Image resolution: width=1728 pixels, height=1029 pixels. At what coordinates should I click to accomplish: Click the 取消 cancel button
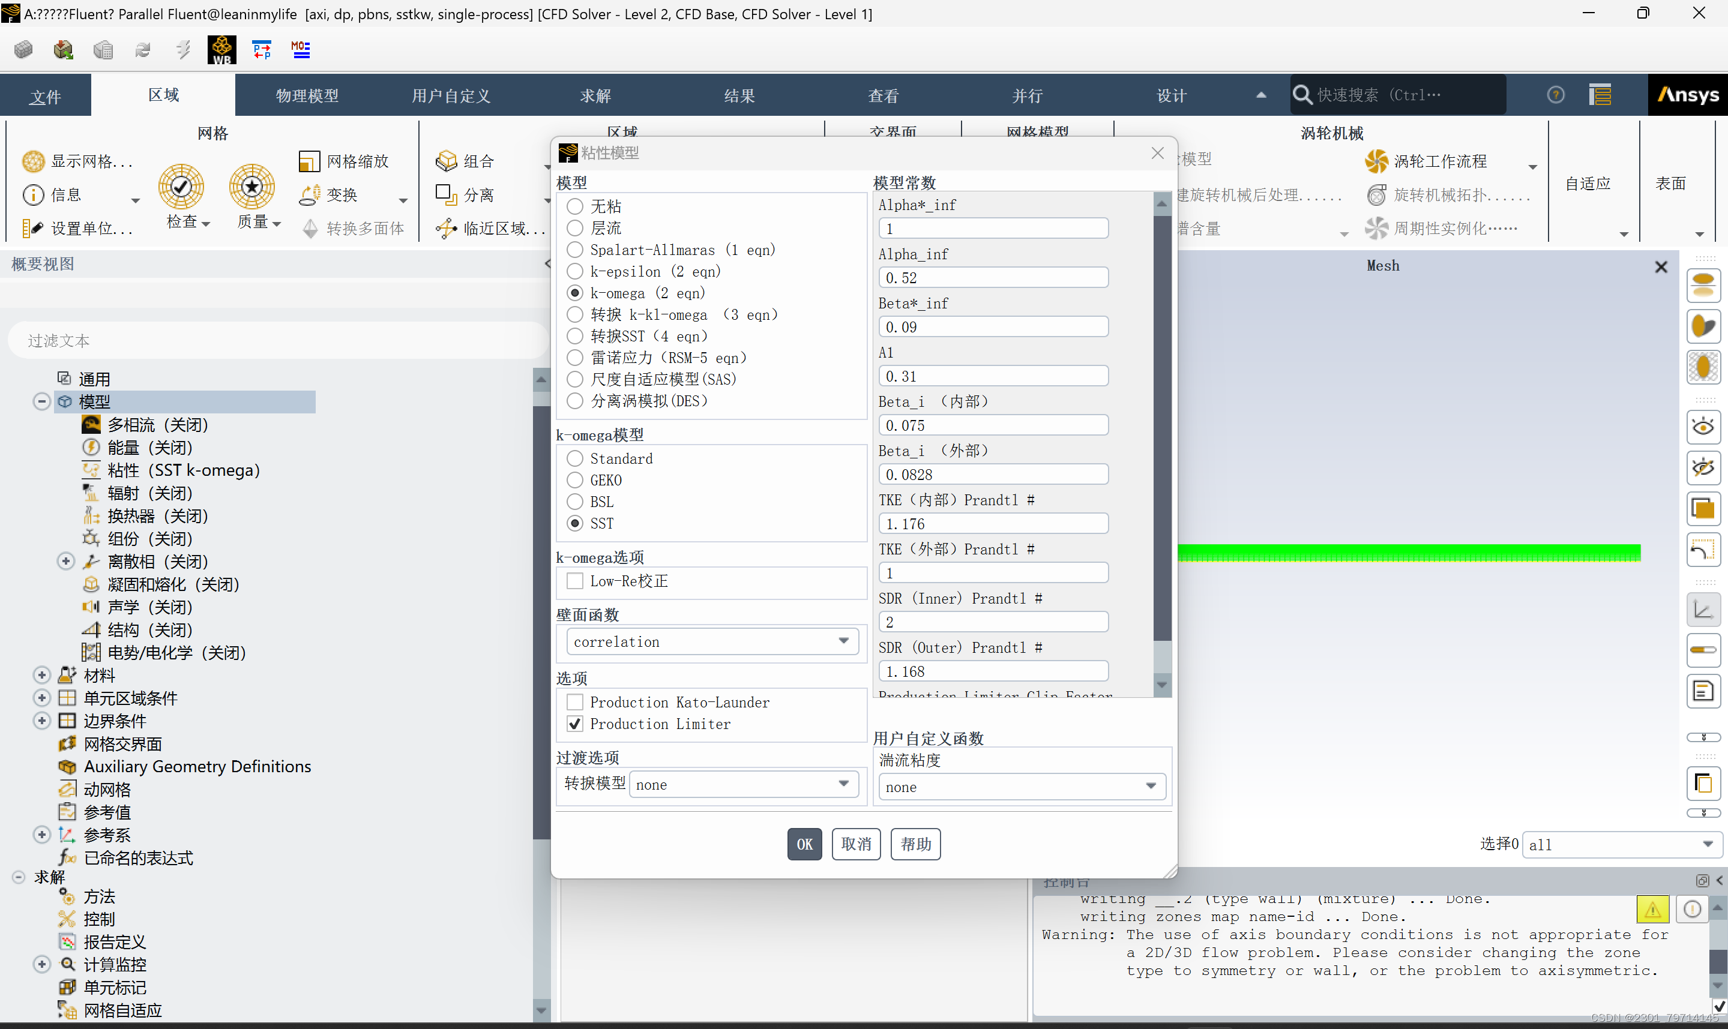click(856, 845)
